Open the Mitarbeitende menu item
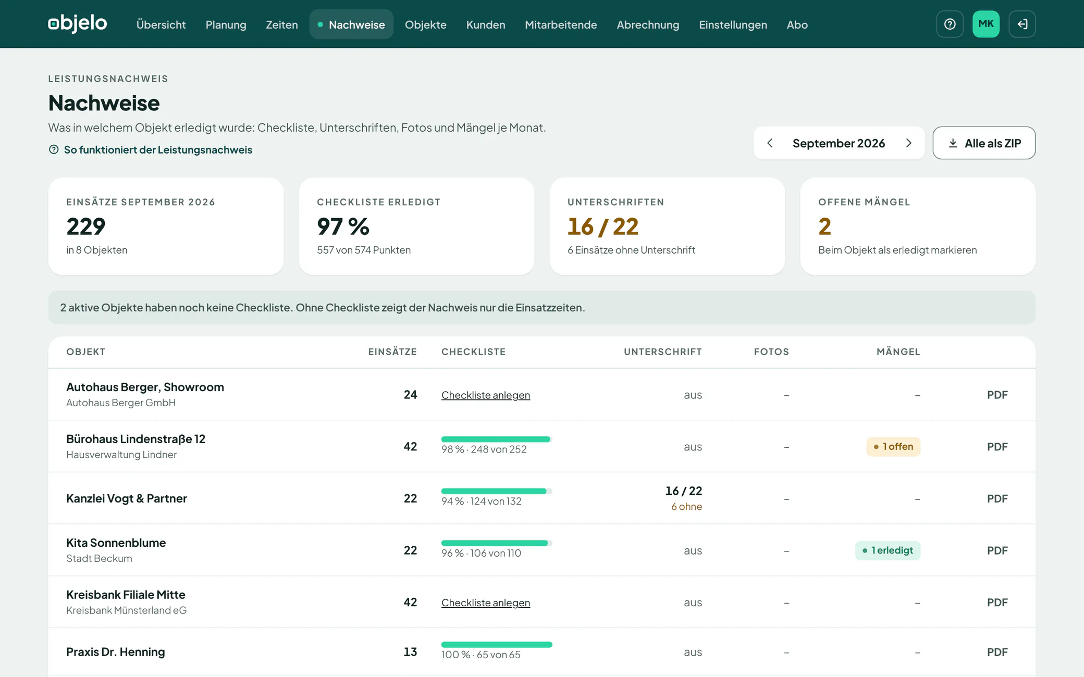Image resolution: width=1084 pixels, height=677 pixels. point(561,24)
